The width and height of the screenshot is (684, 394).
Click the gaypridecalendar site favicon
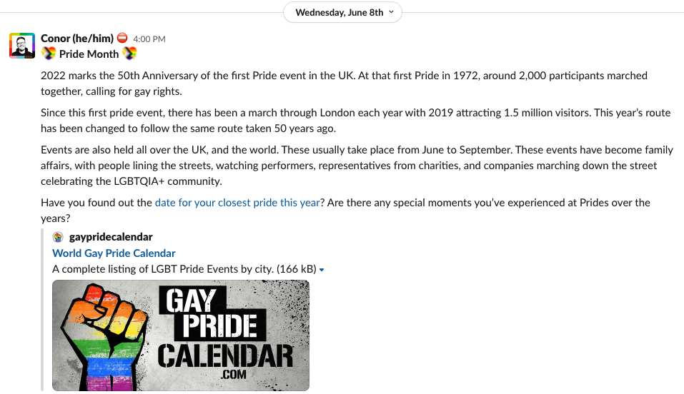coord(58,237)
